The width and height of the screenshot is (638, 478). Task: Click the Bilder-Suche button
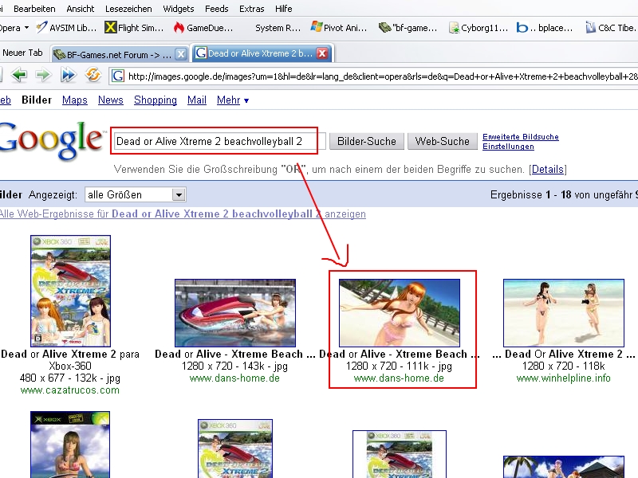(367, 141)
